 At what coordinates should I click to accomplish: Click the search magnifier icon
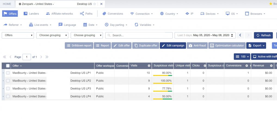(109, 35)
